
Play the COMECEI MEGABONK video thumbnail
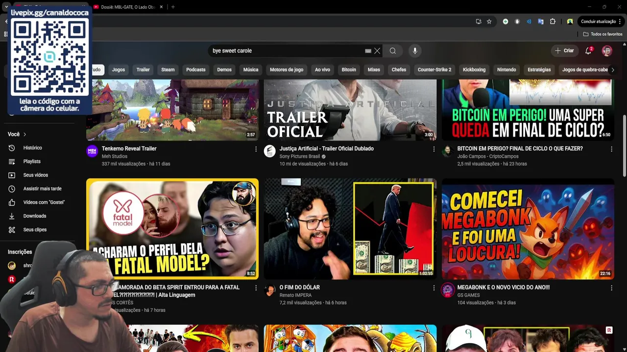(x=528, y=229)
